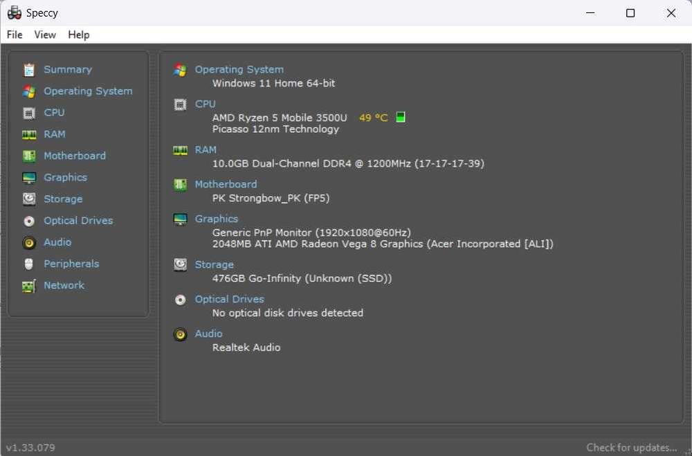Click the RAM stick icon in sidebar

pyautogui.click(x=29, y=135)
